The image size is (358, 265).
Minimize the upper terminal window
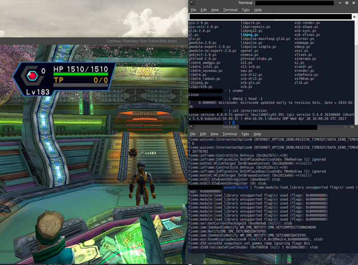(340, 3)
